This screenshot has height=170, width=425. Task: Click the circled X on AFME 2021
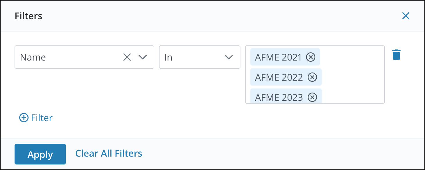(x=310, y=57)
